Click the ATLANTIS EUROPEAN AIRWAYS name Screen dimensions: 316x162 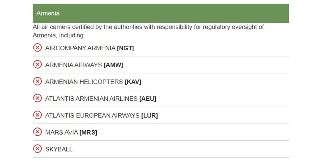pyautogui.click(x=92, y=116)
